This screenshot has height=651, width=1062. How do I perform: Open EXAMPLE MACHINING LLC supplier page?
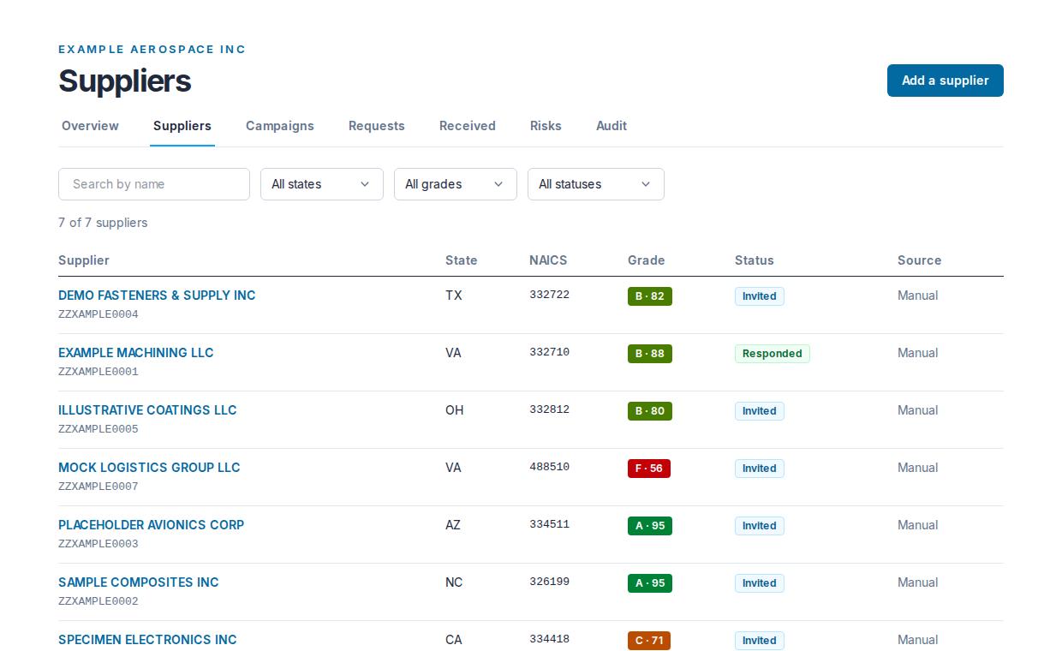pos(136,353)
